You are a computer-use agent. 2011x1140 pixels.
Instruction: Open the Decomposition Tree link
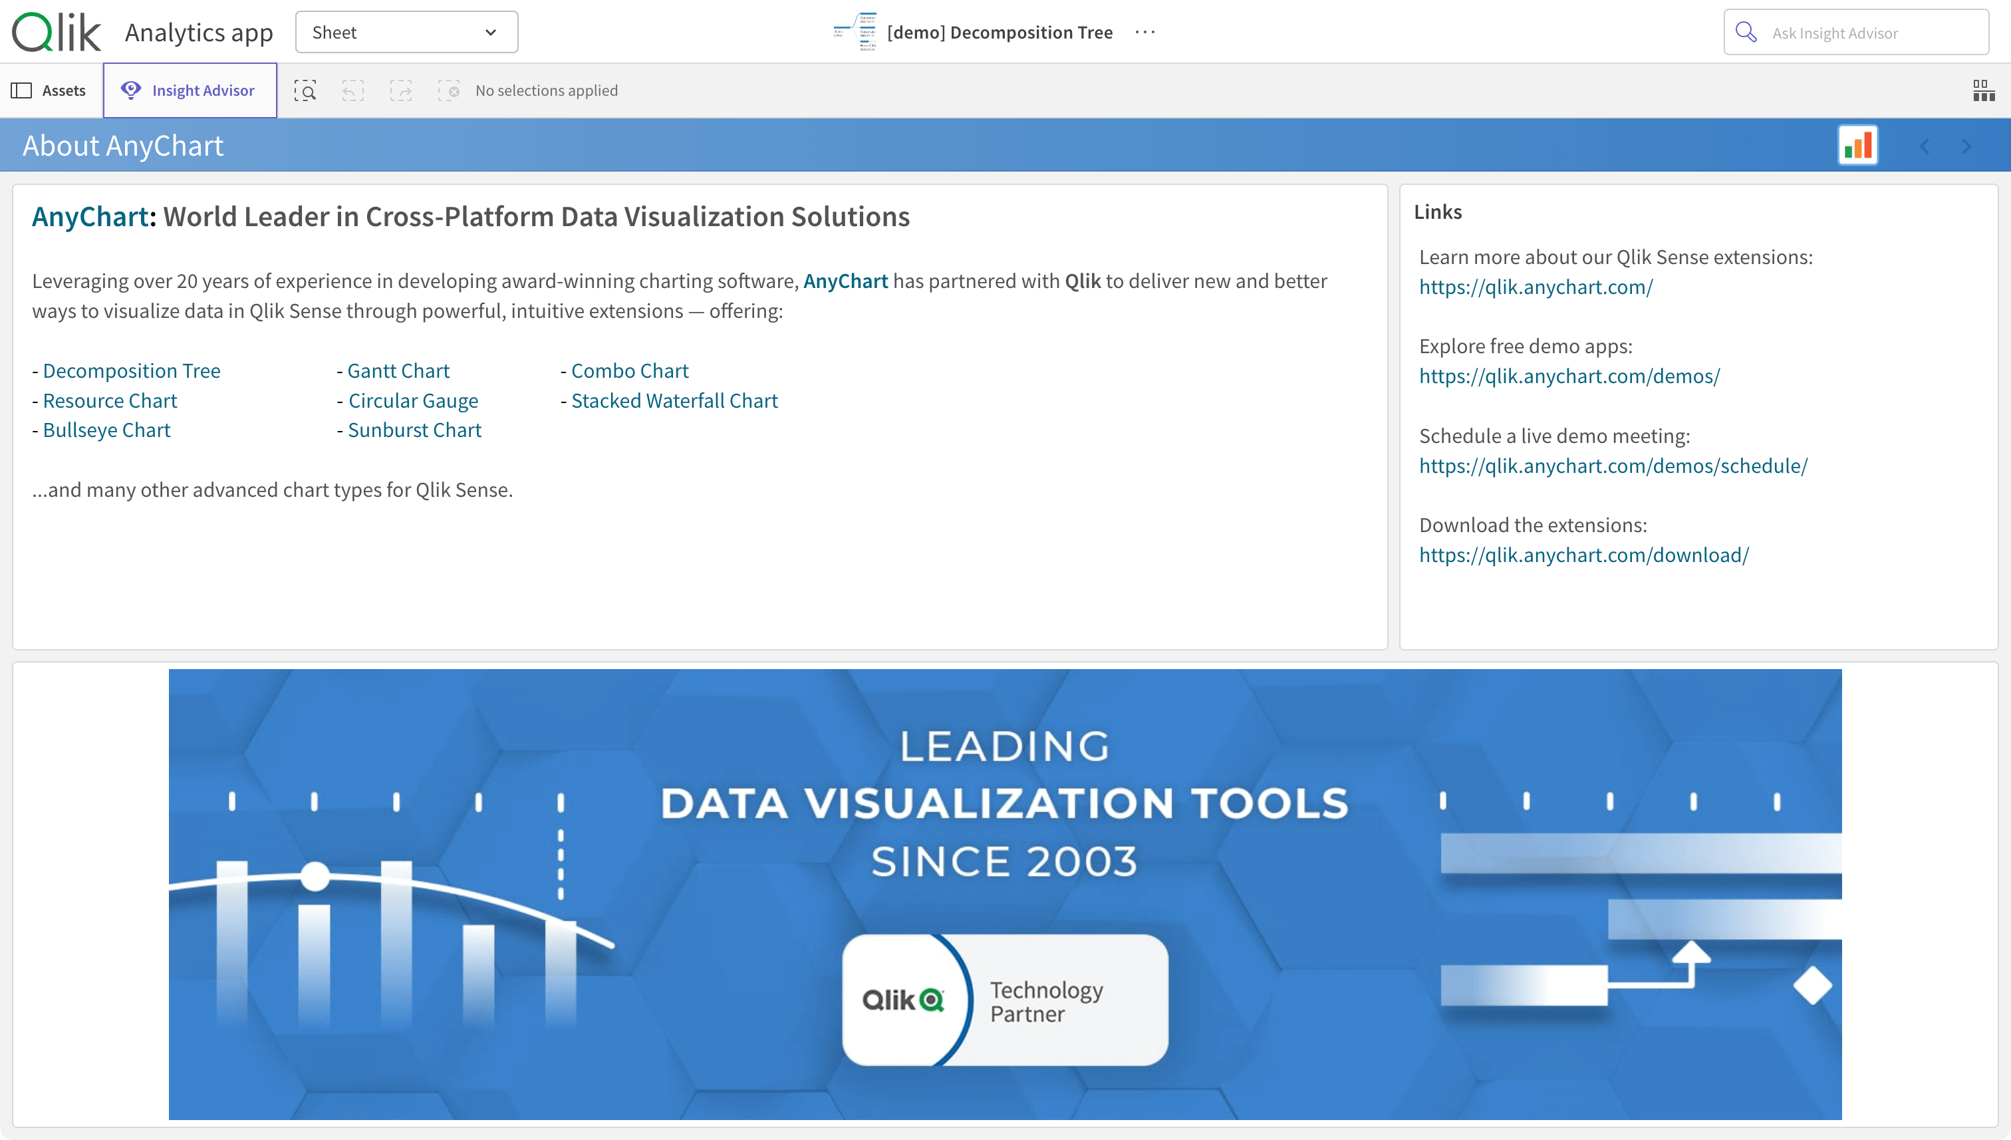coord(132,370)
